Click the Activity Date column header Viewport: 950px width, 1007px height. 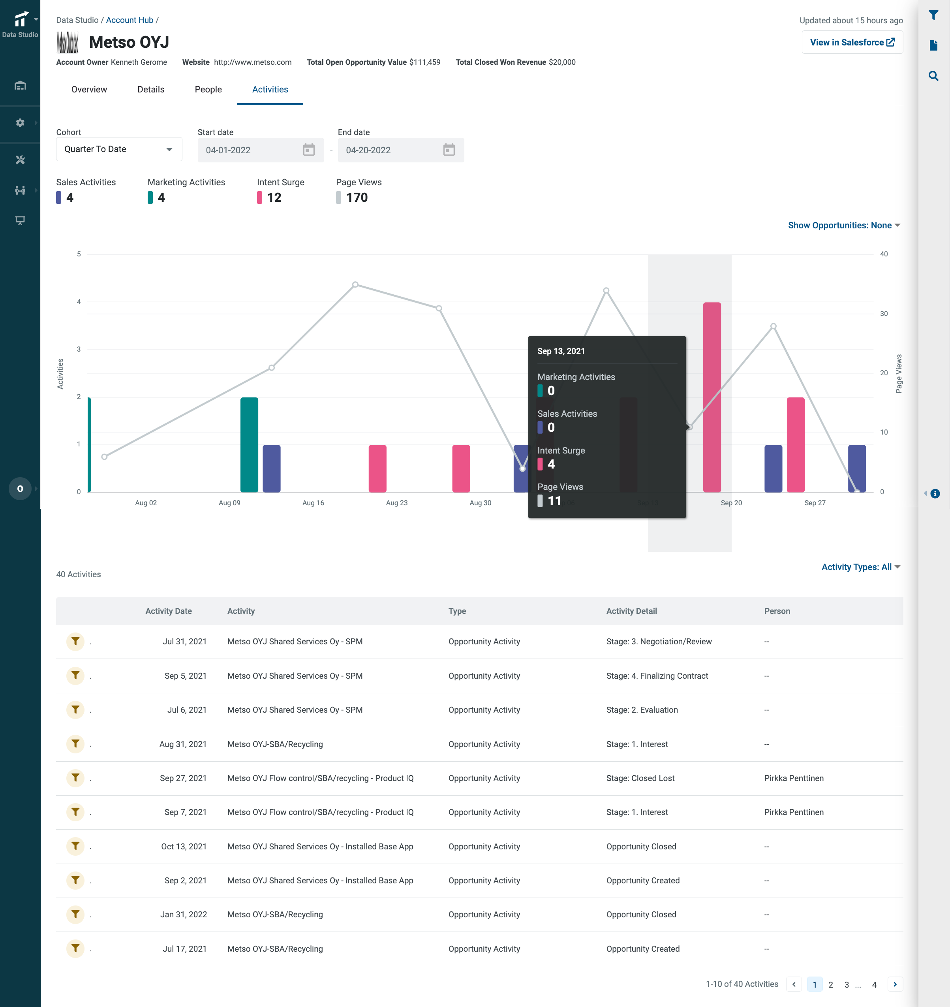coord(169,611)
